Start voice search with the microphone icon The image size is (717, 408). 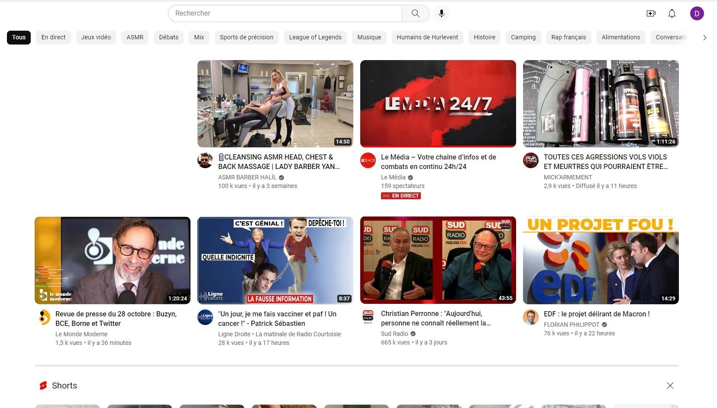[x=442, y=13]
